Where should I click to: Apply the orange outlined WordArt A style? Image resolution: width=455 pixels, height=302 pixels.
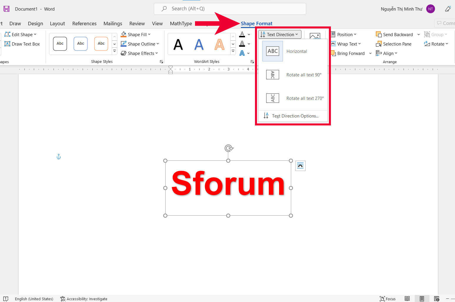(219, 45)
